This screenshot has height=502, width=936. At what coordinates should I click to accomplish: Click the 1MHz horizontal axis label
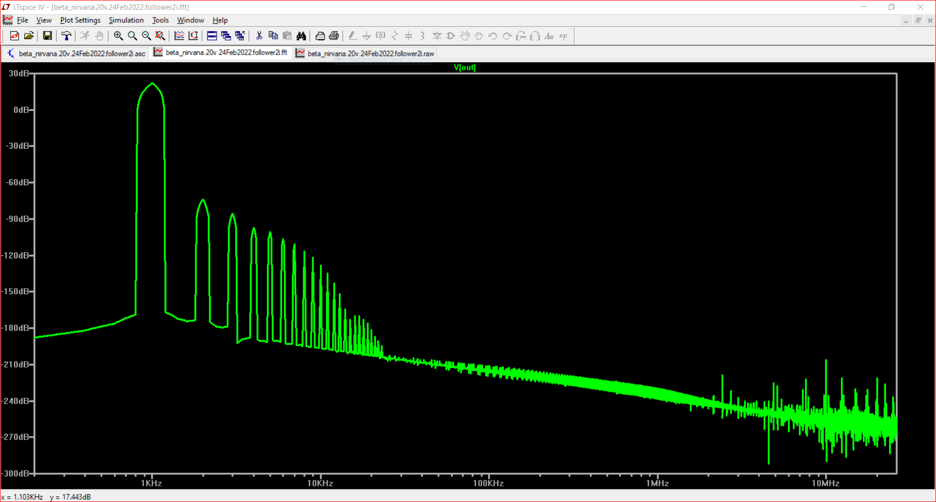tap(657, 483)
